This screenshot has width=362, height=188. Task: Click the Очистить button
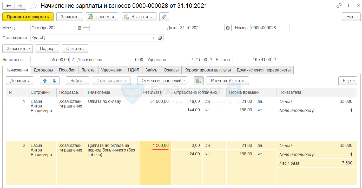tap(75, 48)
